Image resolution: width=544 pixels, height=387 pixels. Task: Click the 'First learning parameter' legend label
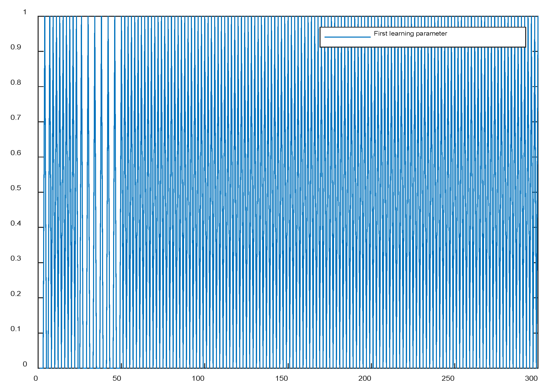pyautogui.click(x=410, y=34)
